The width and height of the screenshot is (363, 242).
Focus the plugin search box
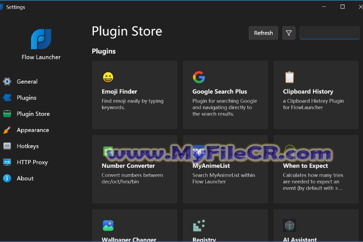[330, 33]
